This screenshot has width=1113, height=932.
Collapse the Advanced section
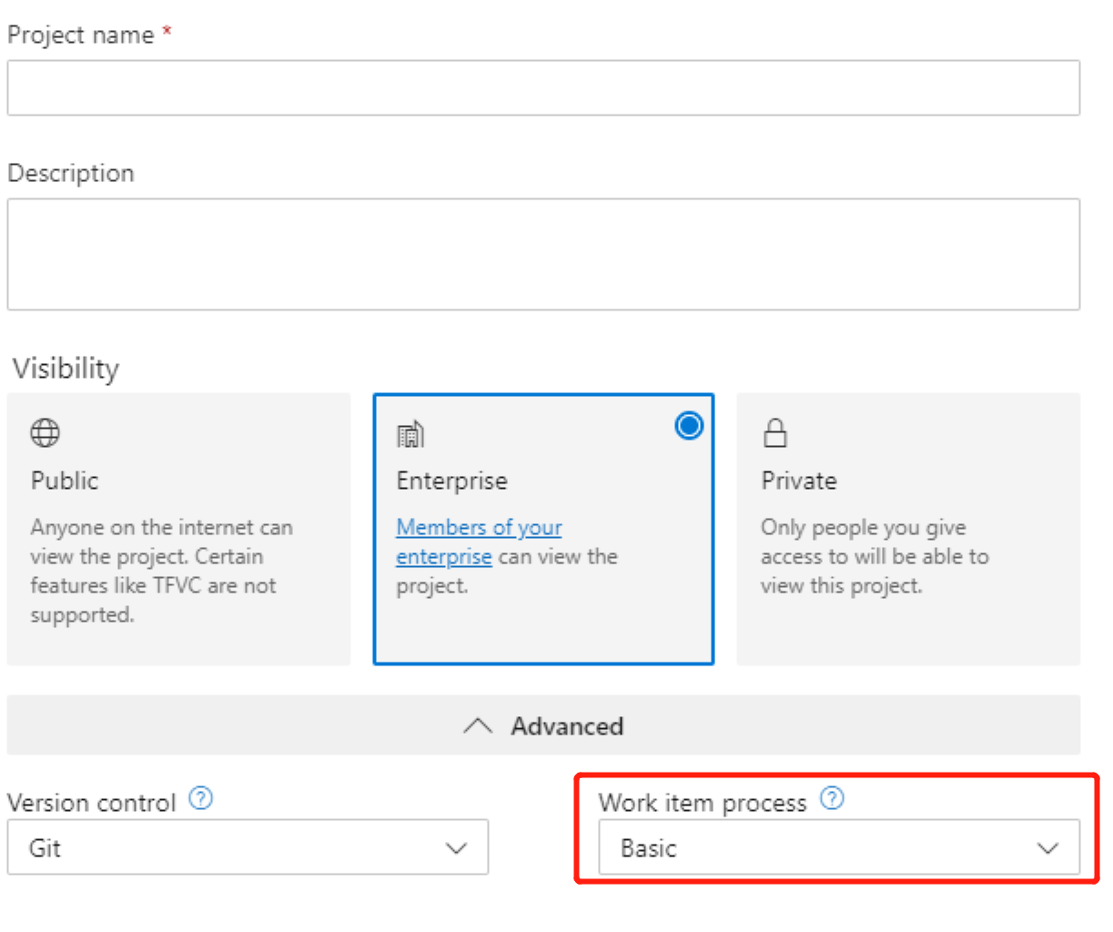click(x=543, y=725)
